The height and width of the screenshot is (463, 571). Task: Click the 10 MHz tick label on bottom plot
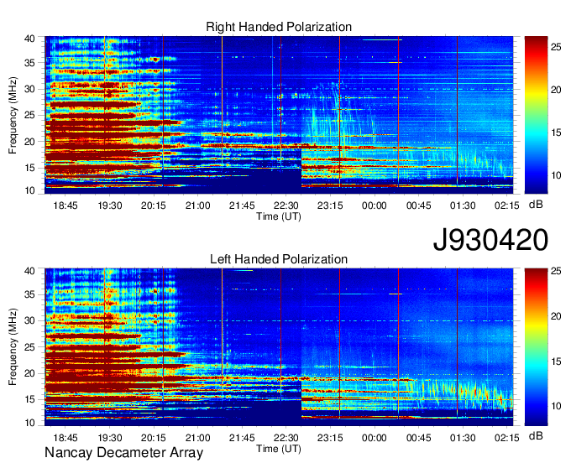[29, 423]
